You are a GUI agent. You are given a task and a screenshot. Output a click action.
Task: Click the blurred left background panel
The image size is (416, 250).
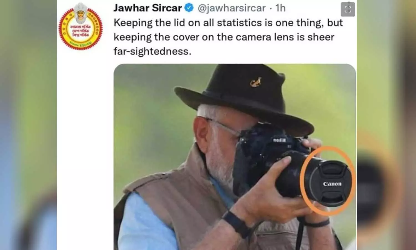[x=28, y=125]
